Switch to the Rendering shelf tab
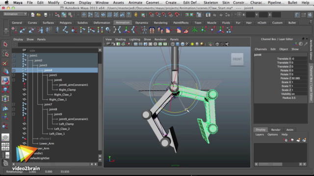The image size is (314, 176). coord(160,23)
